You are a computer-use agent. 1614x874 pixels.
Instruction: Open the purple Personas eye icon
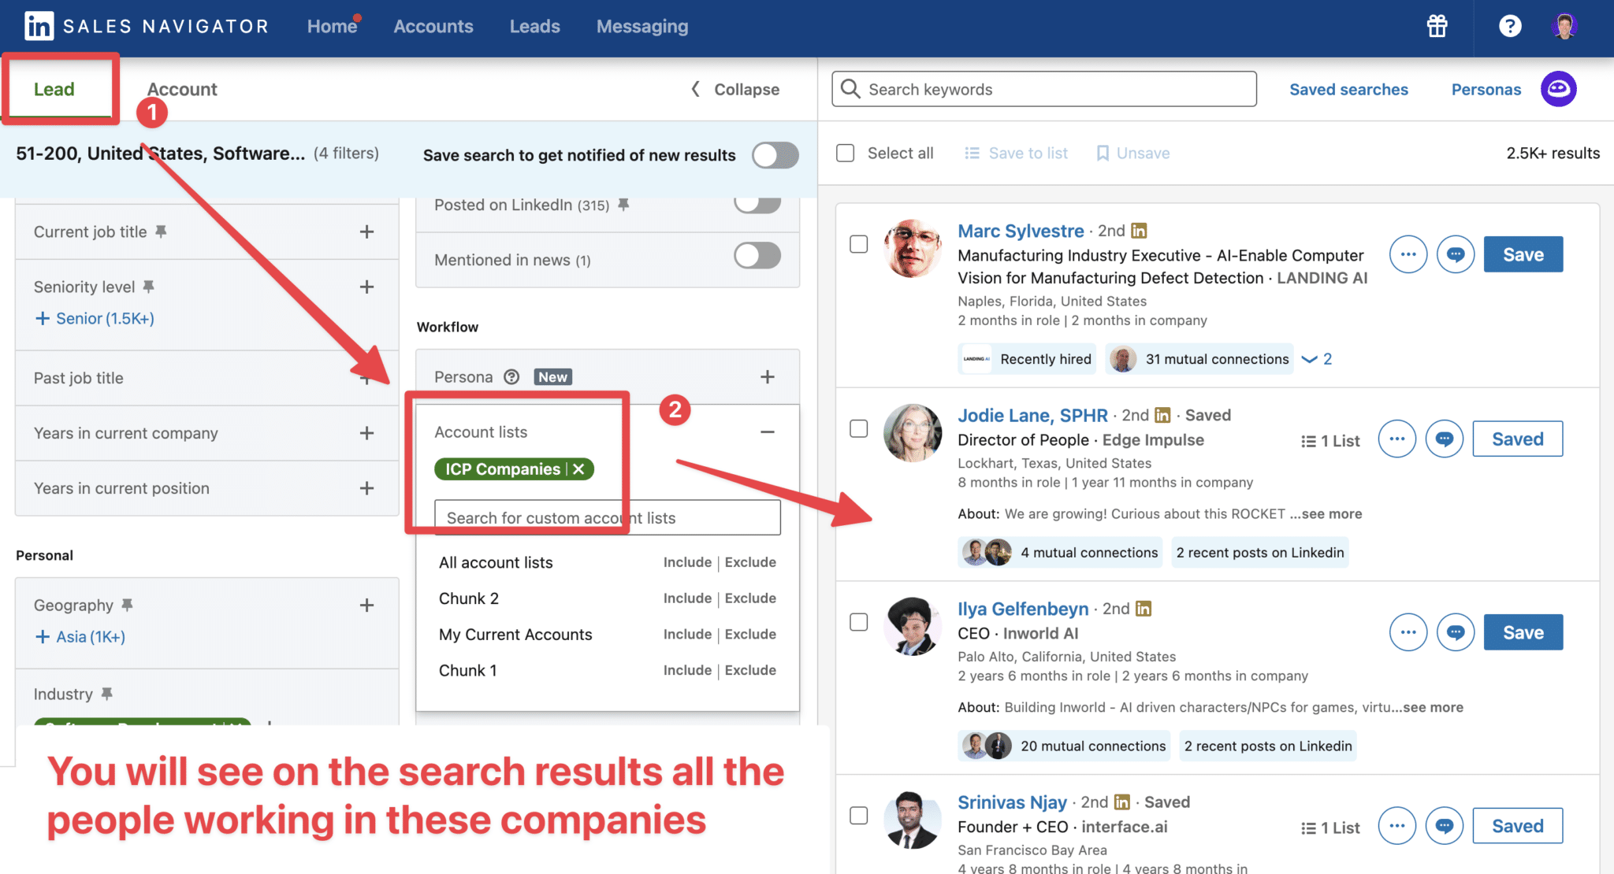pyautogui.click(x=1558, y=89)
